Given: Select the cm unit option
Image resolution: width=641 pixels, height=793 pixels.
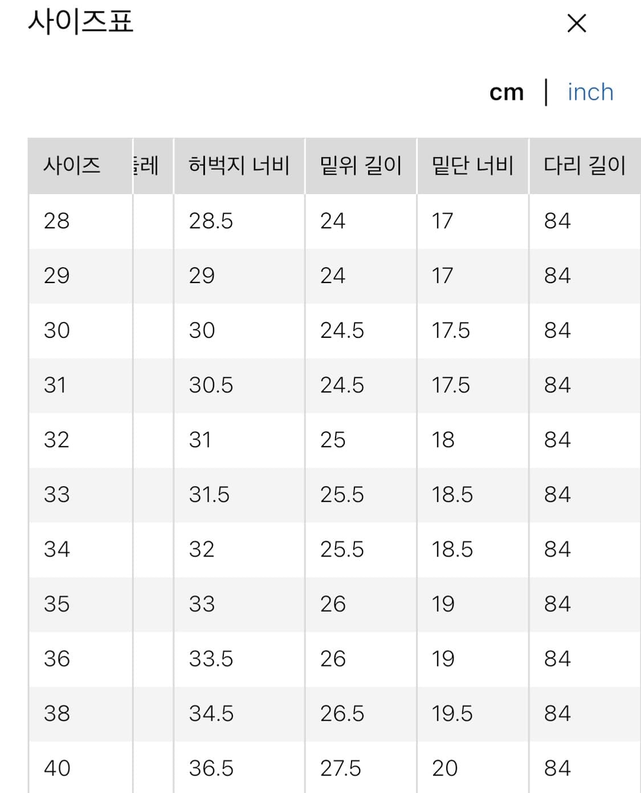Looking at the screenshot, I should [507, 92].
